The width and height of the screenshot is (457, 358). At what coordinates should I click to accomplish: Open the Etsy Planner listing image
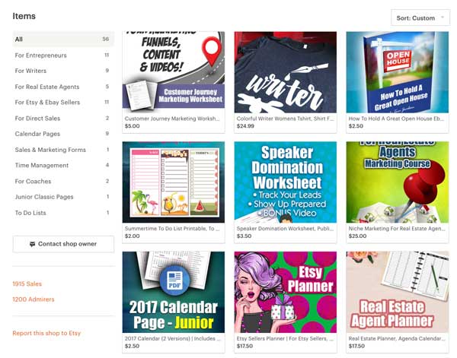click(x=286, y=292)
